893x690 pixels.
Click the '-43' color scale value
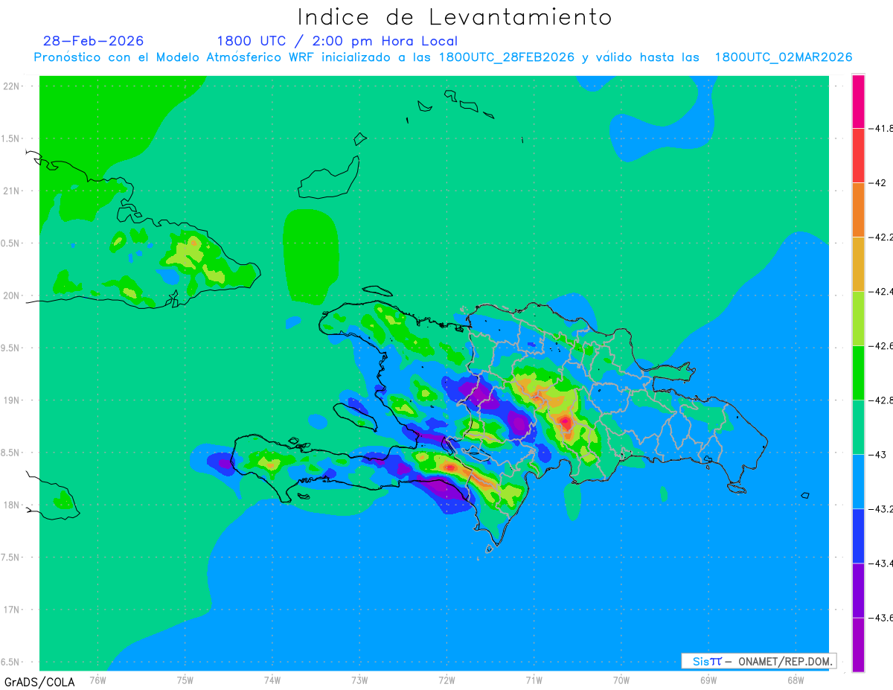[x=878, y=454]
